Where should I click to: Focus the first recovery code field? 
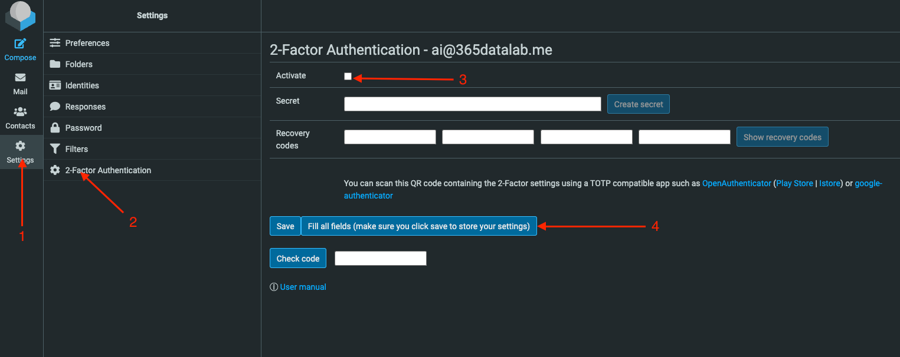390,137
